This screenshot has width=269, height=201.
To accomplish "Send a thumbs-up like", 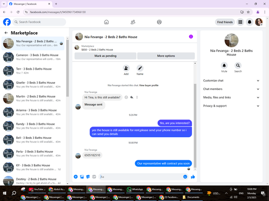I will coord(193,177).
